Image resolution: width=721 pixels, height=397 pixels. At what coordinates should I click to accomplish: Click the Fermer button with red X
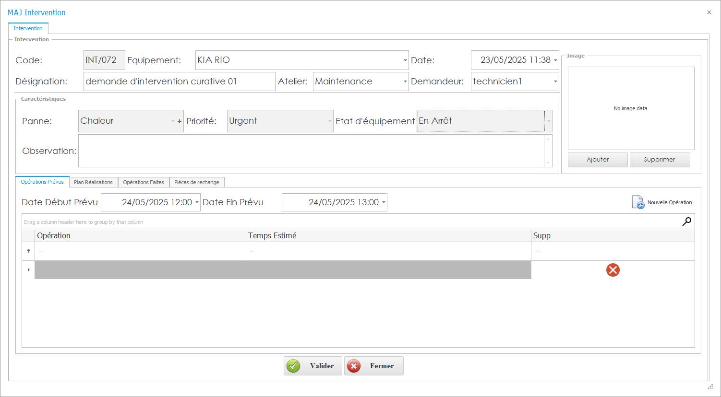(x=373, y=366)
